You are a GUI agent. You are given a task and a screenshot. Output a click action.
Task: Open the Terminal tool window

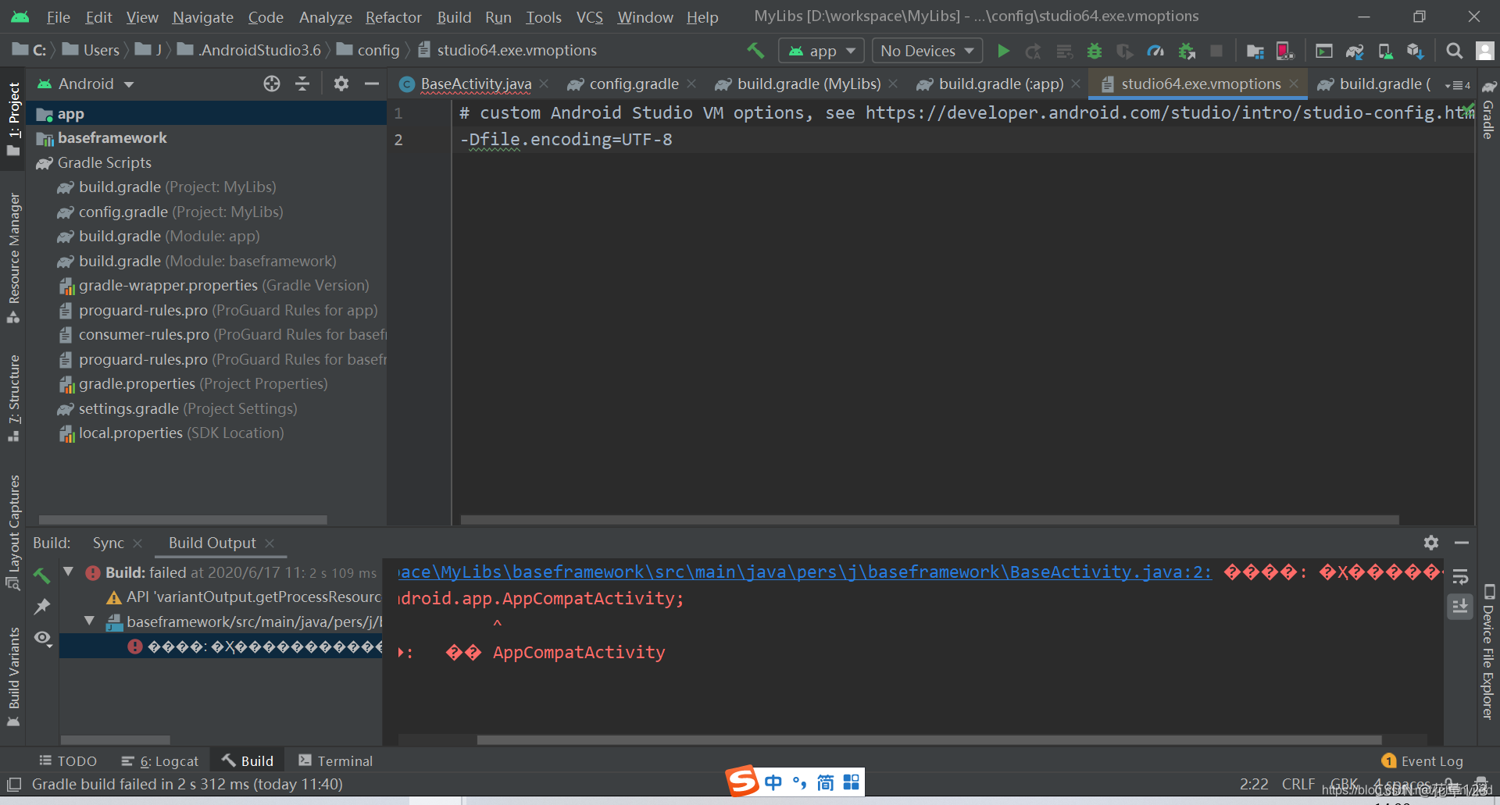[336, 760]
